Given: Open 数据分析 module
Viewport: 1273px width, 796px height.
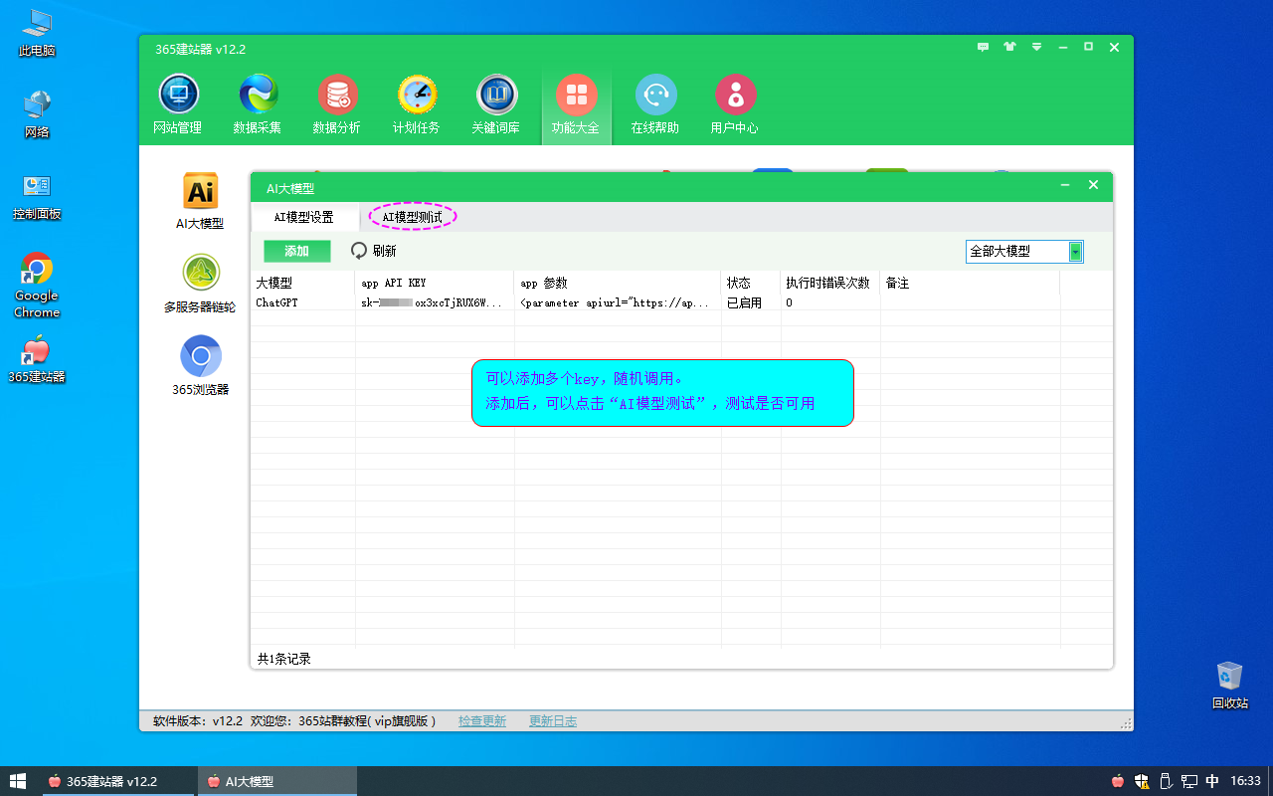Looking at the screenshot, I should 337,104.
